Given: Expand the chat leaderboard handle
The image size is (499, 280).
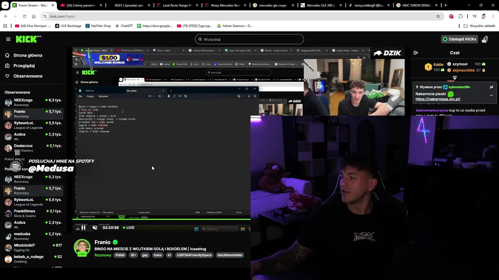Looking at the screenshot, I should tap(455, 78).
